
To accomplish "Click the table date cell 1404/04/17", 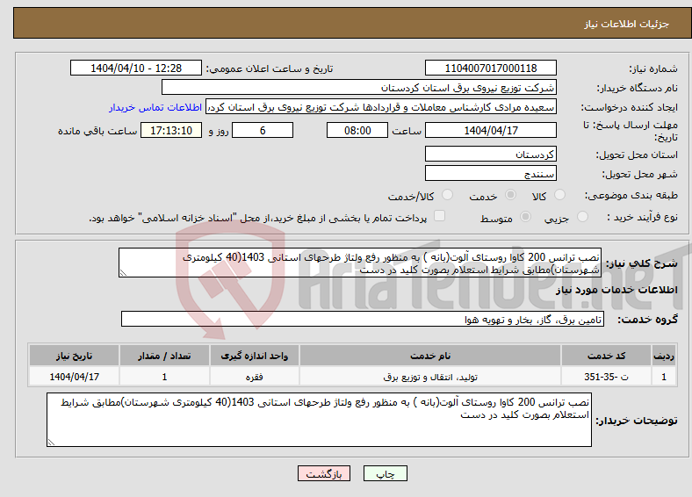I will pyautogui.click(x=74, y=377).
